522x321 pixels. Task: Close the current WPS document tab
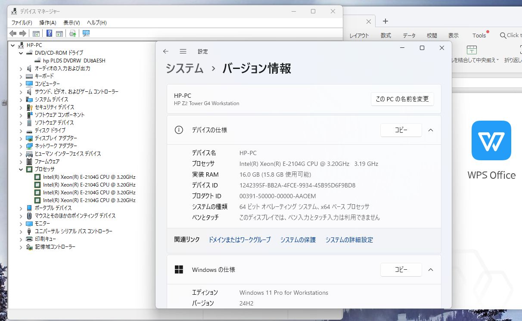pyautogui.click(x=369, y=21)
